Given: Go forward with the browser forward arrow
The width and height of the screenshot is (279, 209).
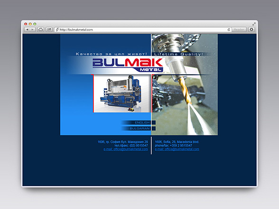Looking at the screenshot, I should (x=33, y=29).
